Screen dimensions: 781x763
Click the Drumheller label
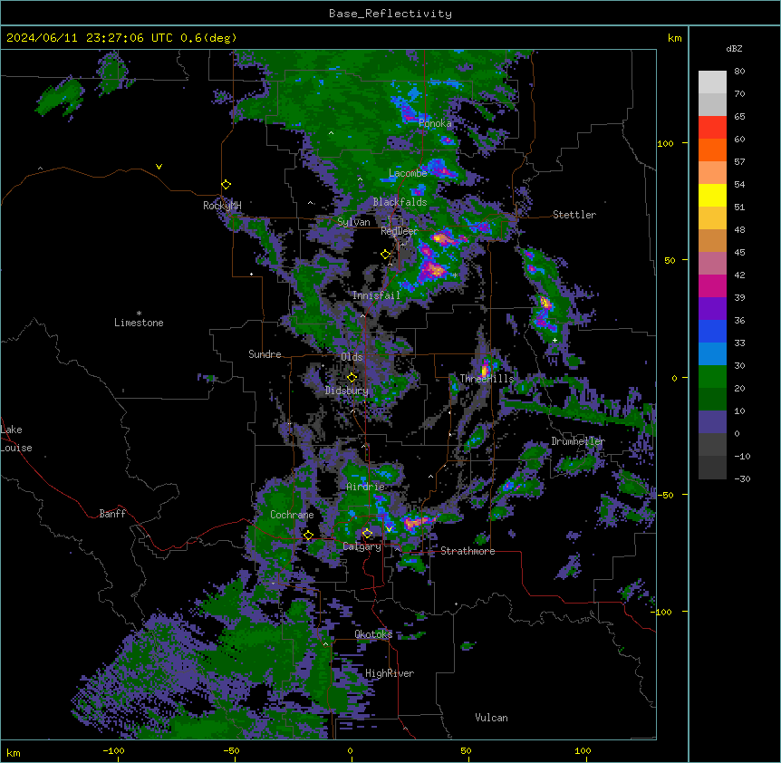pos(578,441)
